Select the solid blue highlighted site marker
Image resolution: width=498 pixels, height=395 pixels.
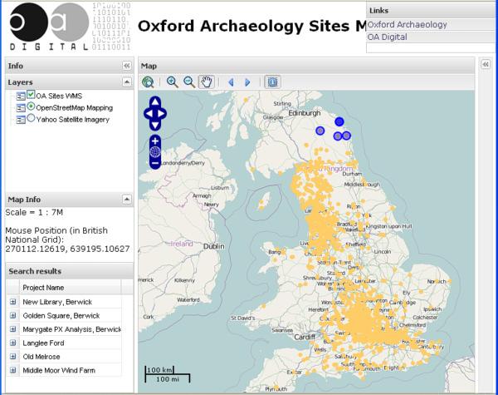pyautogui.click(x=339, y=121)
